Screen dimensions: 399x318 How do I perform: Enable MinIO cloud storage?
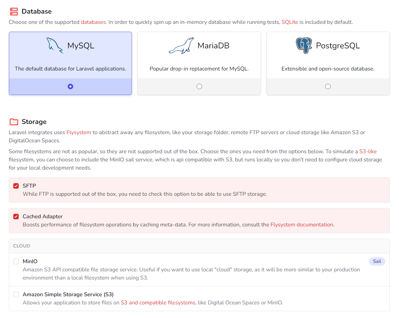(16, 261)
